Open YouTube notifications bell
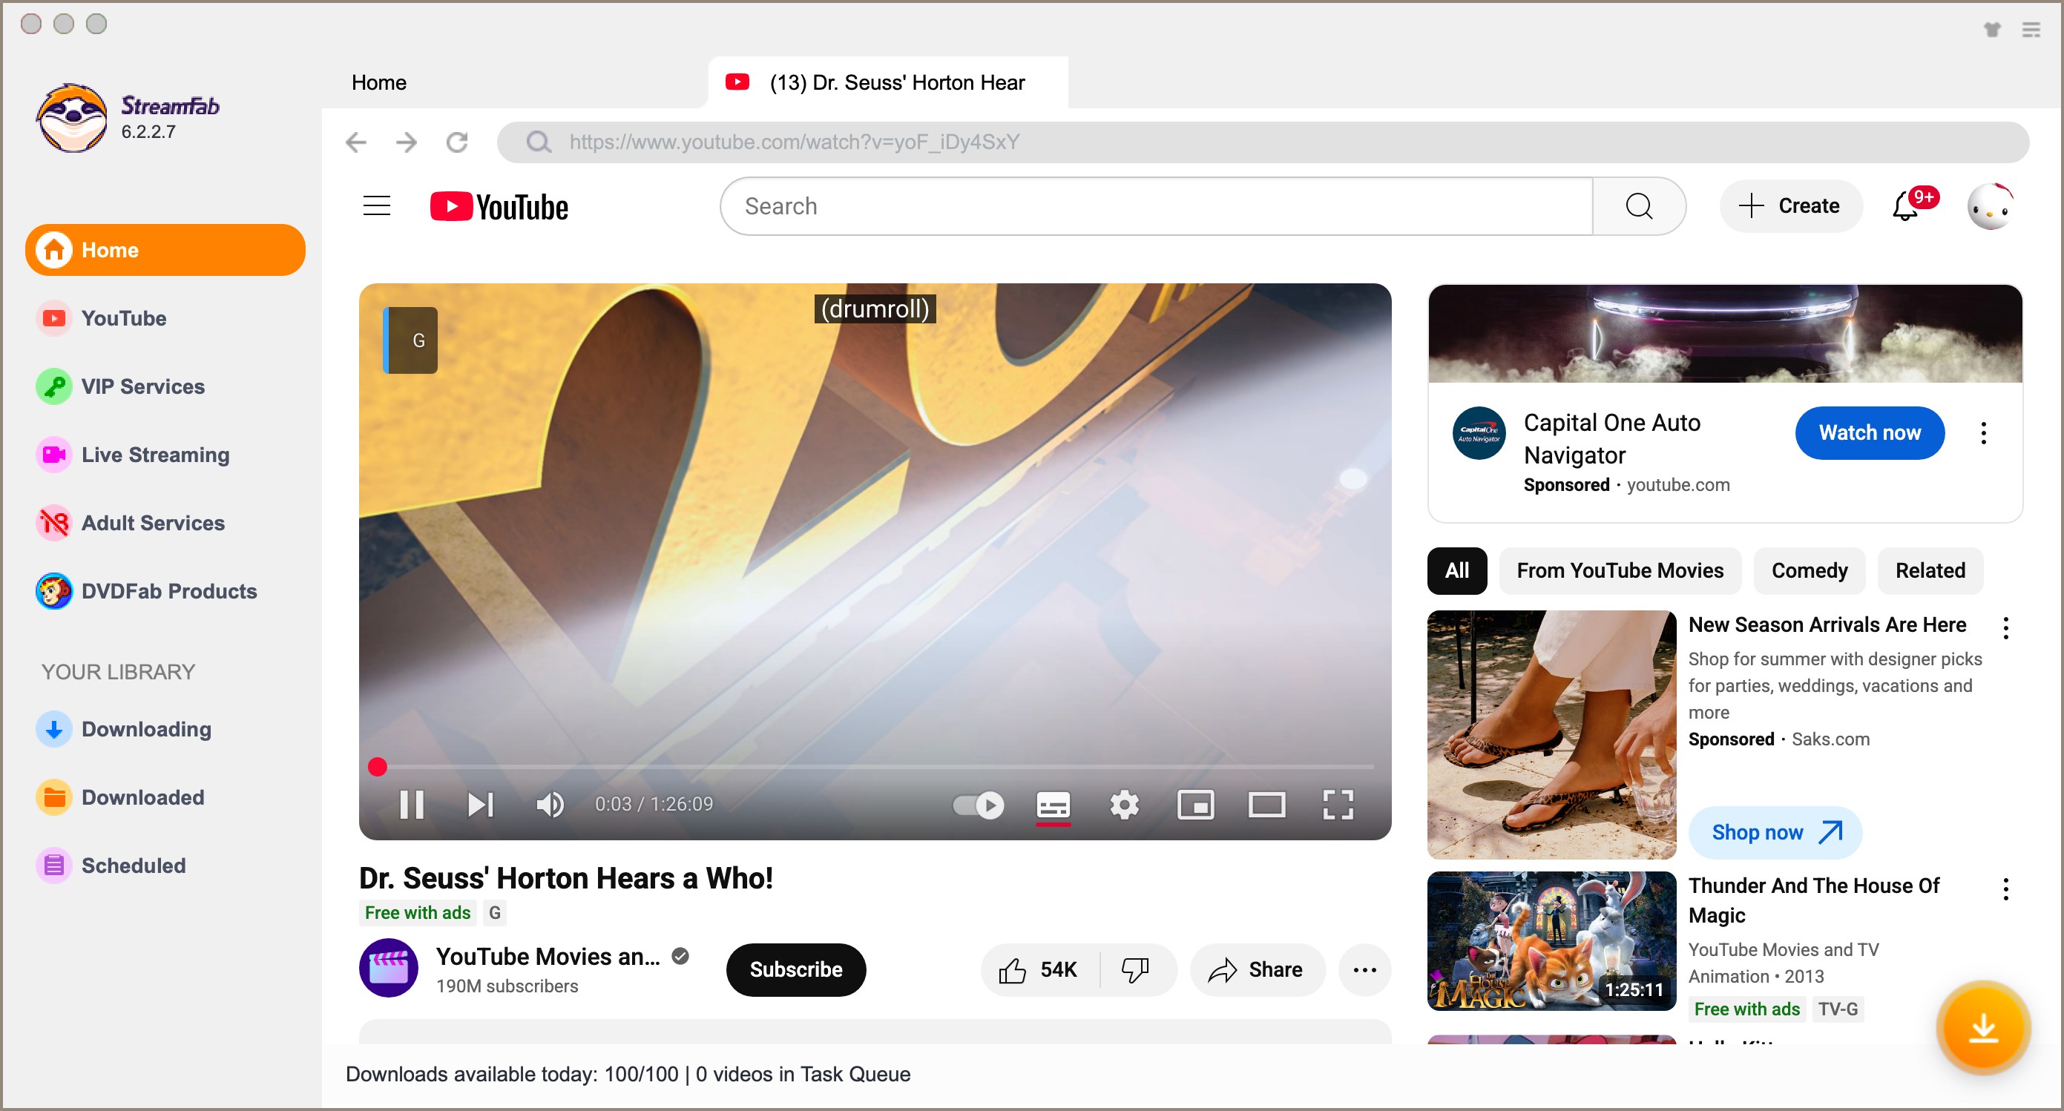 click(x=1906, y=207)
